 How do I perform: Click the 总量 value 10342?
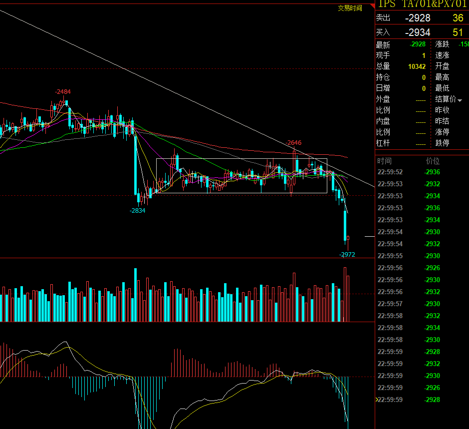(x=417, y=66)
